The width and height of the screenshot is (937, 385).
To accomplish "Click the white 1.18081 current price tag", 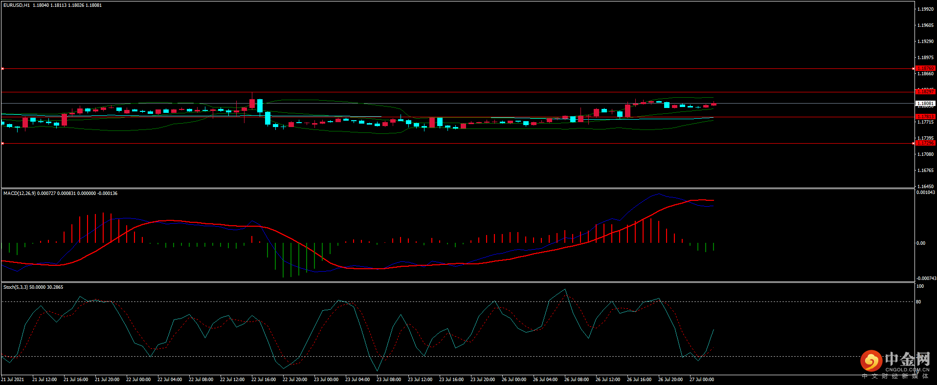I will pyautogui.click(x=925, y=104).
